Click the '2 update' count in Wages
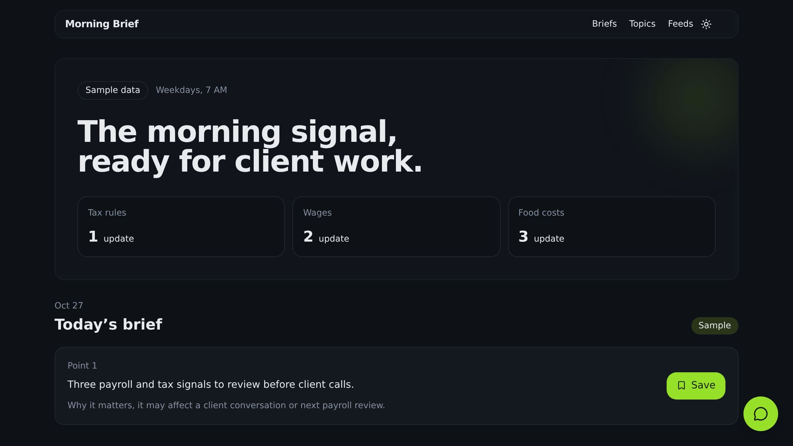793x446 pixels. pyautogui.click(x=326, y=237)
